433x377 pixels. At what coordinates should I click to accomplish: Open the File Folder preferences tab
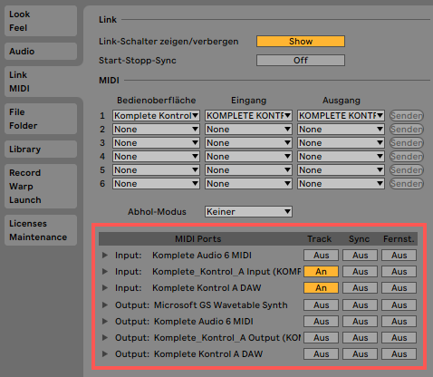point(41,119)
